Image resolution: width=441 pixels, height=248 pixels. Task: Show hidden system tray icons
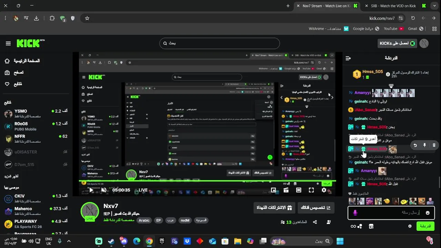(x=69, y=241)
